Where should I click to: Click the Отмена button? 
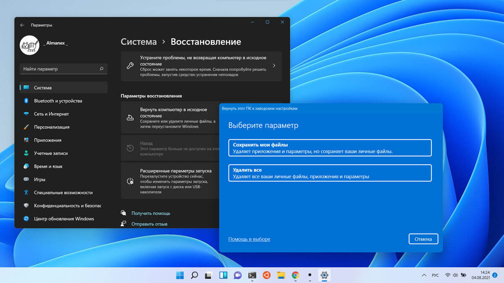tap(423, 239)
